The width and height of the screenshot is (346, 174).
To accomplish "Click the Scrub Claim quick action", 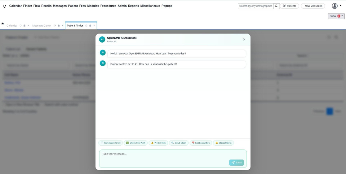I will 179,143.
